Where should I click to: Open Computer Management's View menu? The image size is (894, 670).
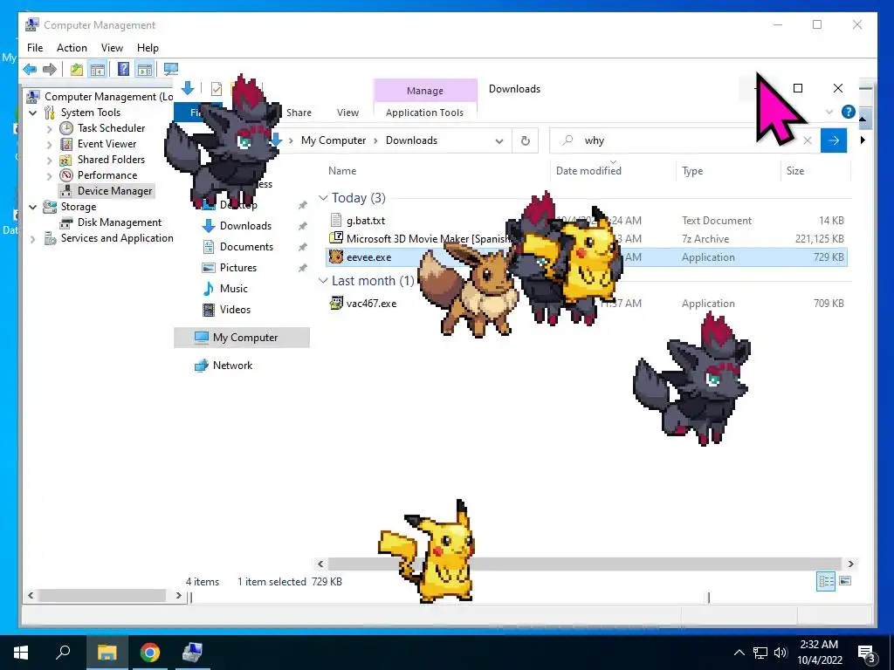click(112, 48)
